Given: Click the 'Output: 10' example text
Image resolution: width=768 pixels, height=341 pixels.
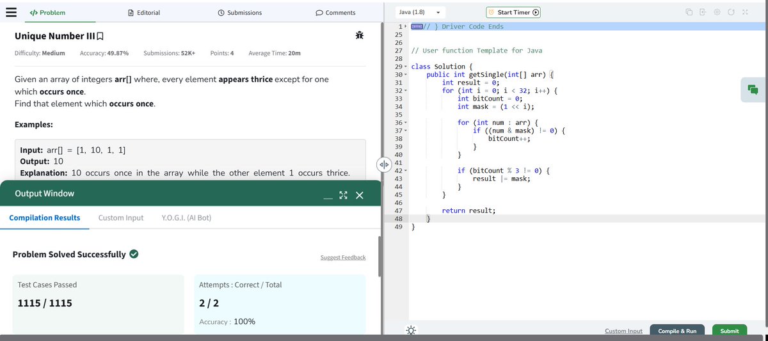Looking at the screenshot, I should [x=42, y=161].
